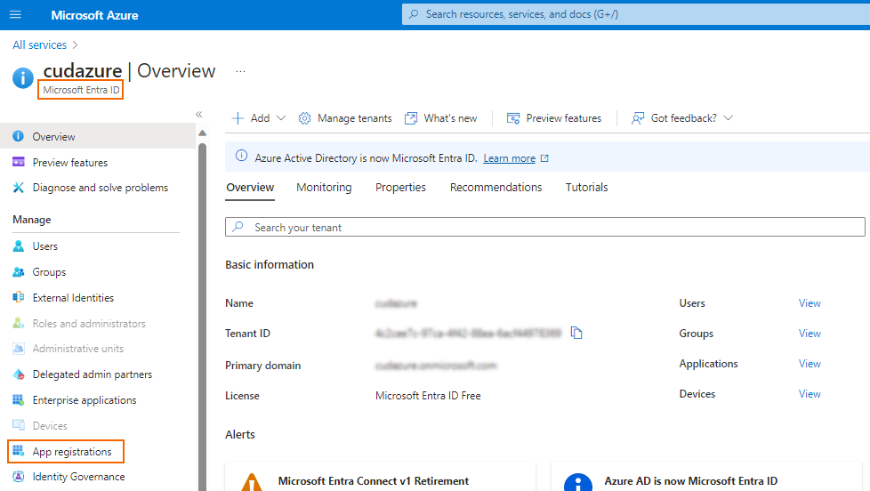The height and width of the screenshot is (491, 870).
Task: Open External Identities in sidebar
Action: [x=73, y=298]
